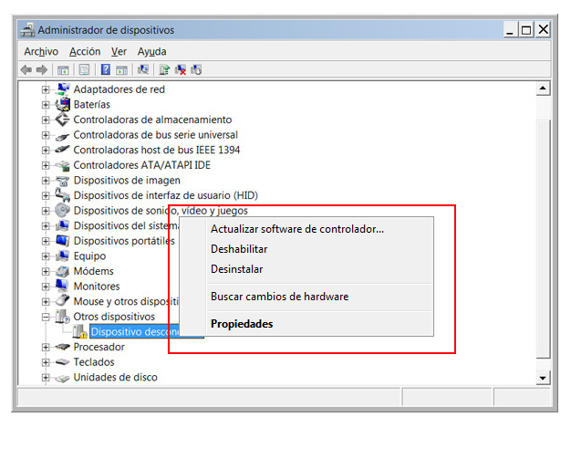Click the Monitores display icon
Viewport: 571px width, 459px height.
pyautogui.click(x=62, y=286)
